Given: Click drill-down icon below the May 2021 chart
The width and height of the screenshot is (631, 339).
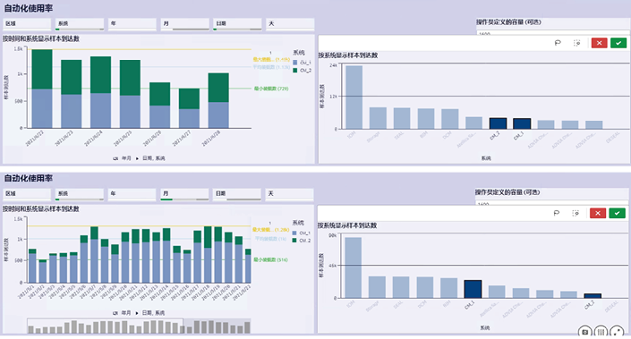Looking at the screenshot, I should (x=115, y=313).
